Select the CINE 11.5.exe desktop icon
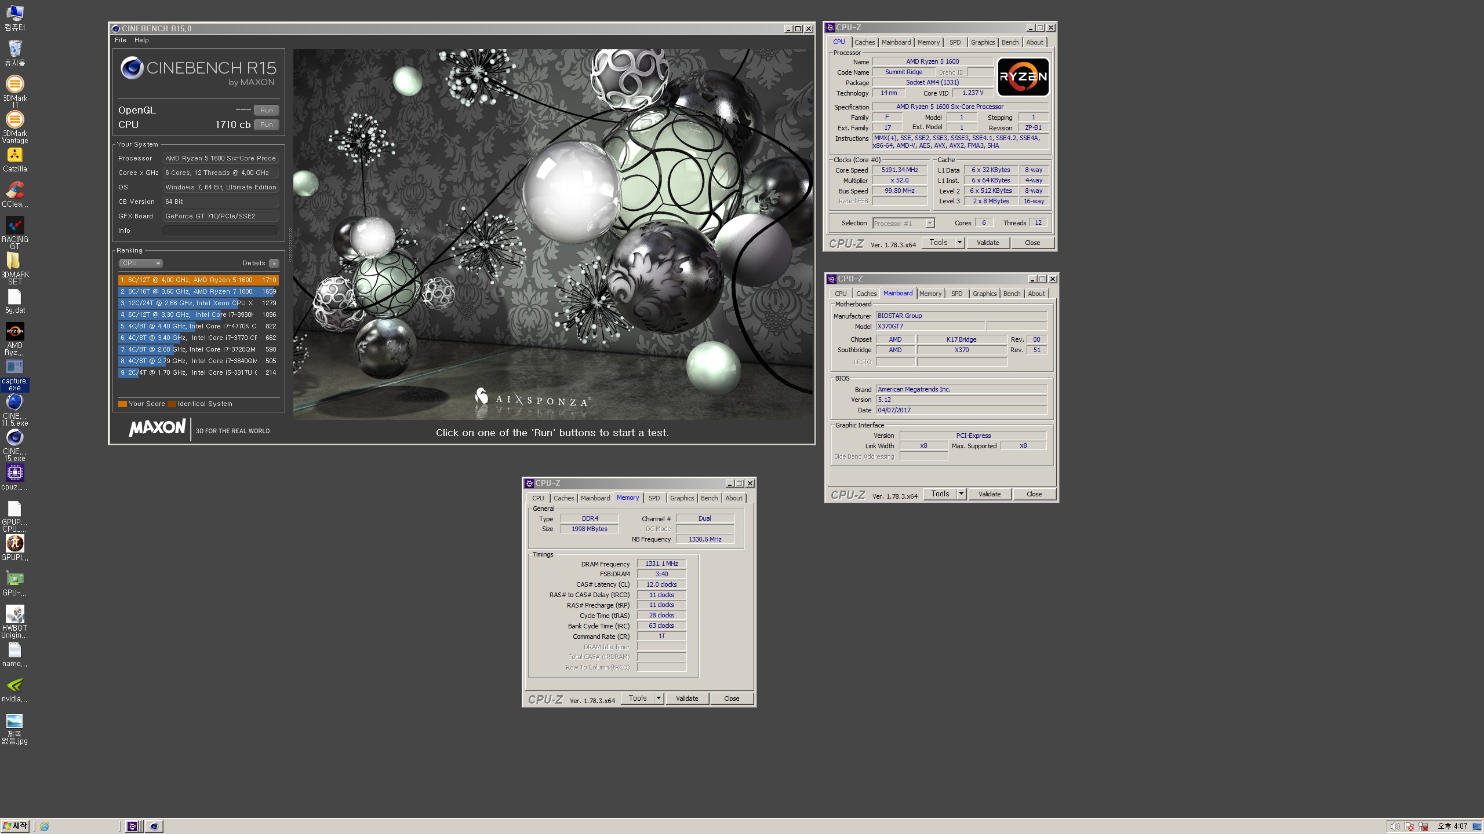1484x834 pixels. point(14,409)
